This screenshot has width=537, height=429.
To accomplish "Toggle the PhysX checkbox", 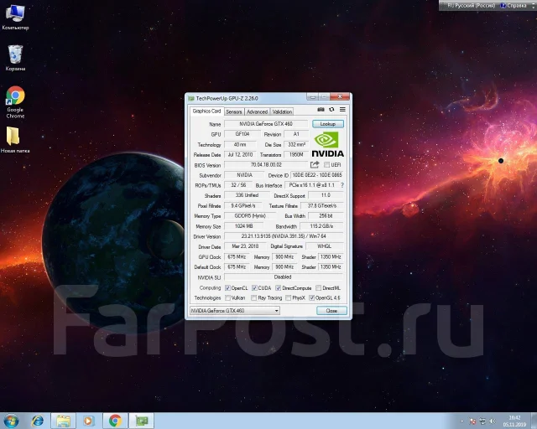I will point(289,298).
